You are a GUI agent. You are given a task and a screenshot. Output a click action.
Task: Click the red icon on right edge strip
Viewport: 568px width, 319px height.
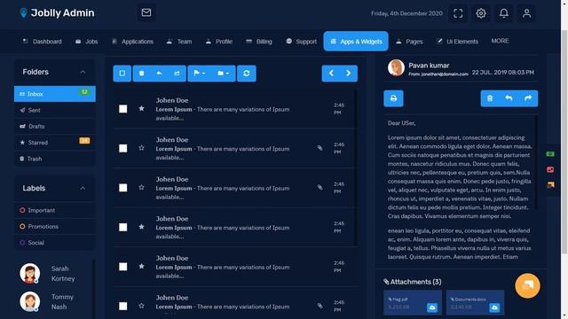click(550, 169)
